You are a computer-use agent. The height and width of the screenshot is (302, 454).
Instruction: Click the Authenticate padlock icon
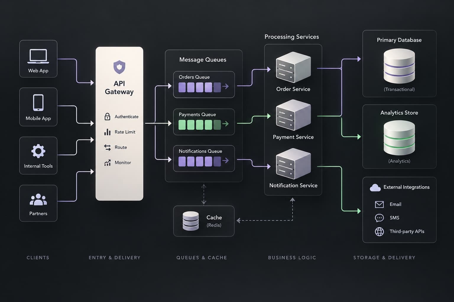coord(108,116)
